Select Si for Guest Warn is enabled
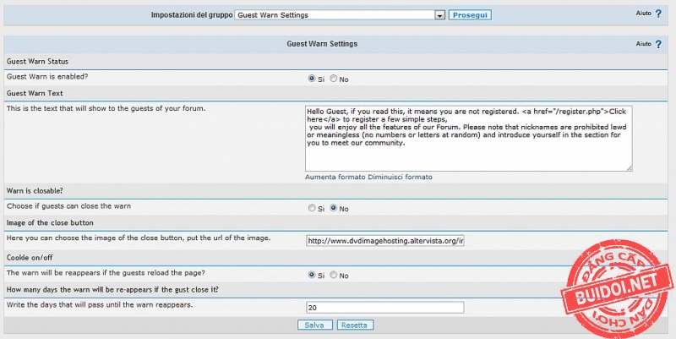676x339 pixels. [313, 79]
